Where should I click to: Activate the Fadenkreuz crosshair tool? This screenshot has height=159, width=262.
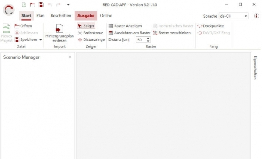pyautogui.click(x=91, y=33)
